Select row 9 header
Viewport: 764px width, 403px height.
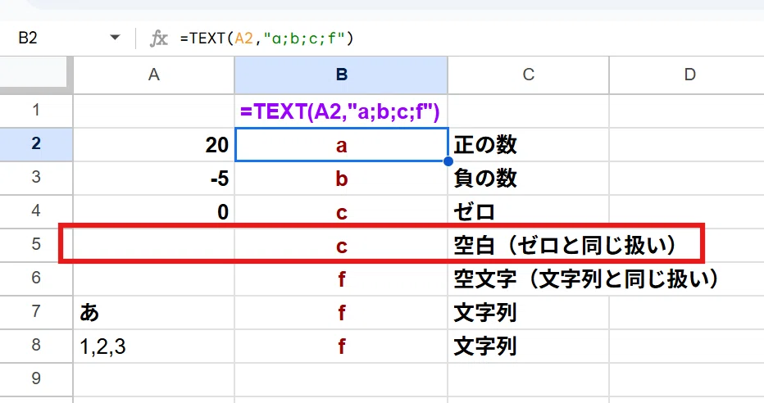36,379
